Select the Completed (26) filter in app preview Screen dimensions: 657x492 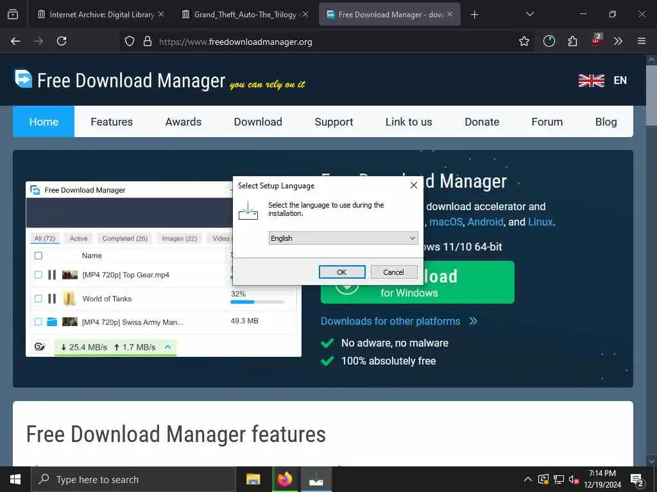point(125,238)
